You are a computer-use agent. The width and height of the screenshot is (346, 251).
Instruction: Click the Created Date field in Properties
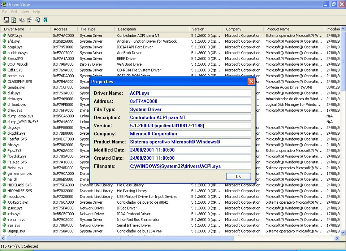[x=190, y=158]
